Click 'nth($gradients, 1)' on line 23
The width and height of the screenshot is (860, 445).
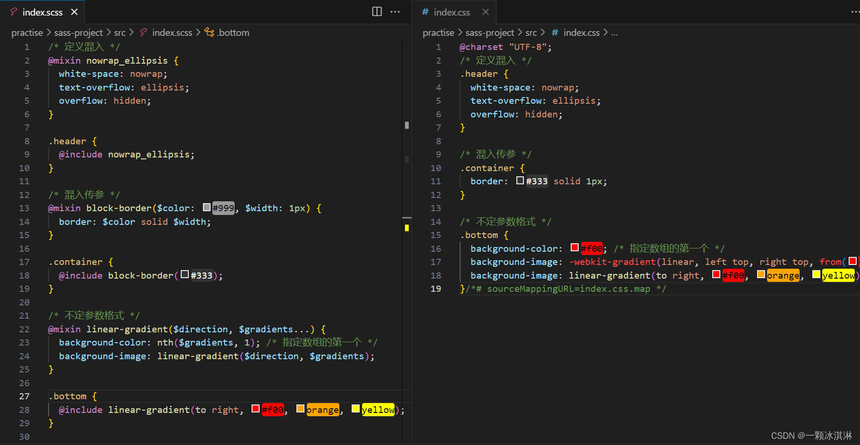(x=206, y=343)
